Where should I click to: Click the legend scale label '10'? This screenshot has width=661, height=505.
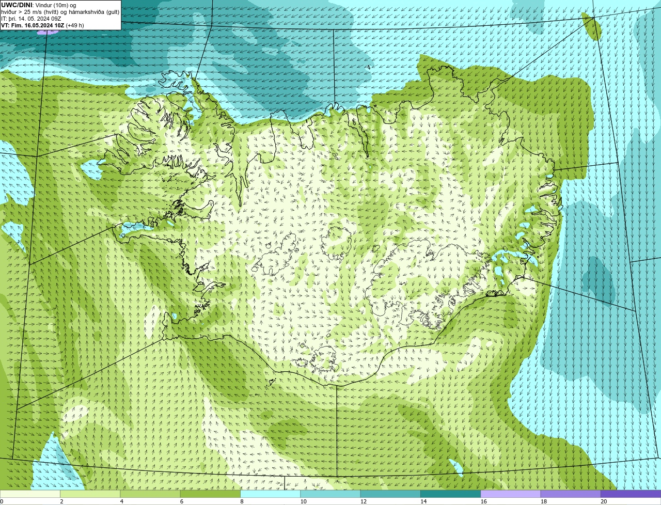click(x=303, y=501)
